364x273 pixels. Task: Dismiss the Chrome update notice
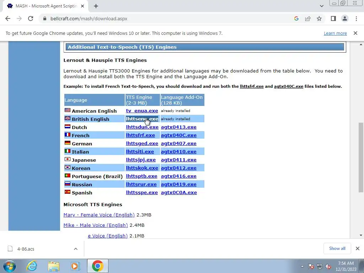pos(355,33)
